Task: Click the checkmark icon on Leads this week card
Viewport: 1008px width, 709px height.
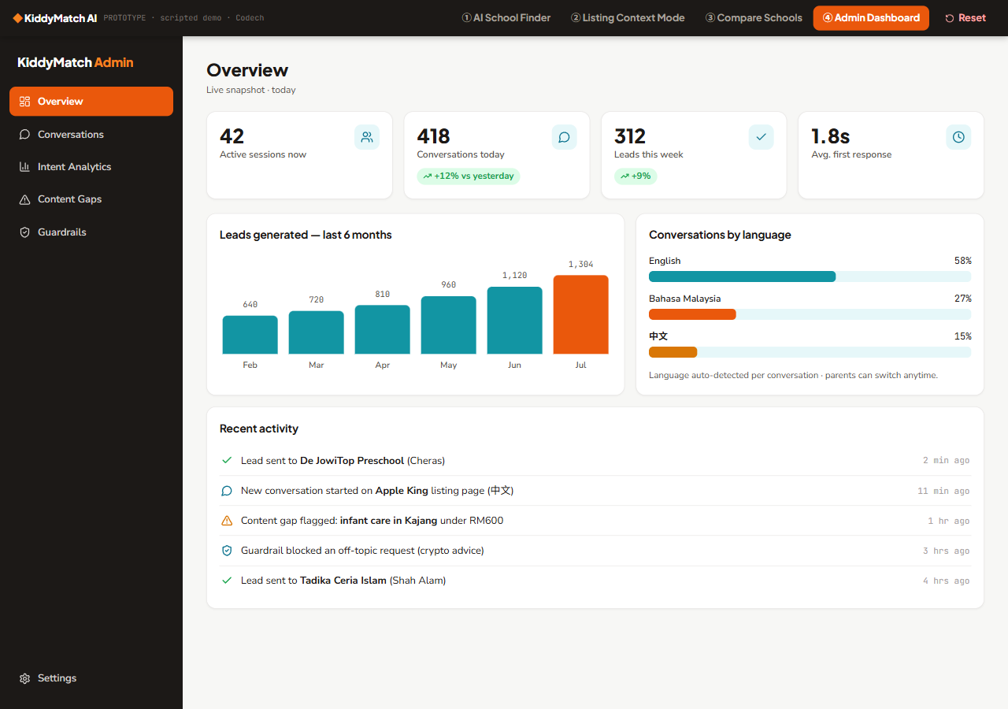Action: pos(761,137)
